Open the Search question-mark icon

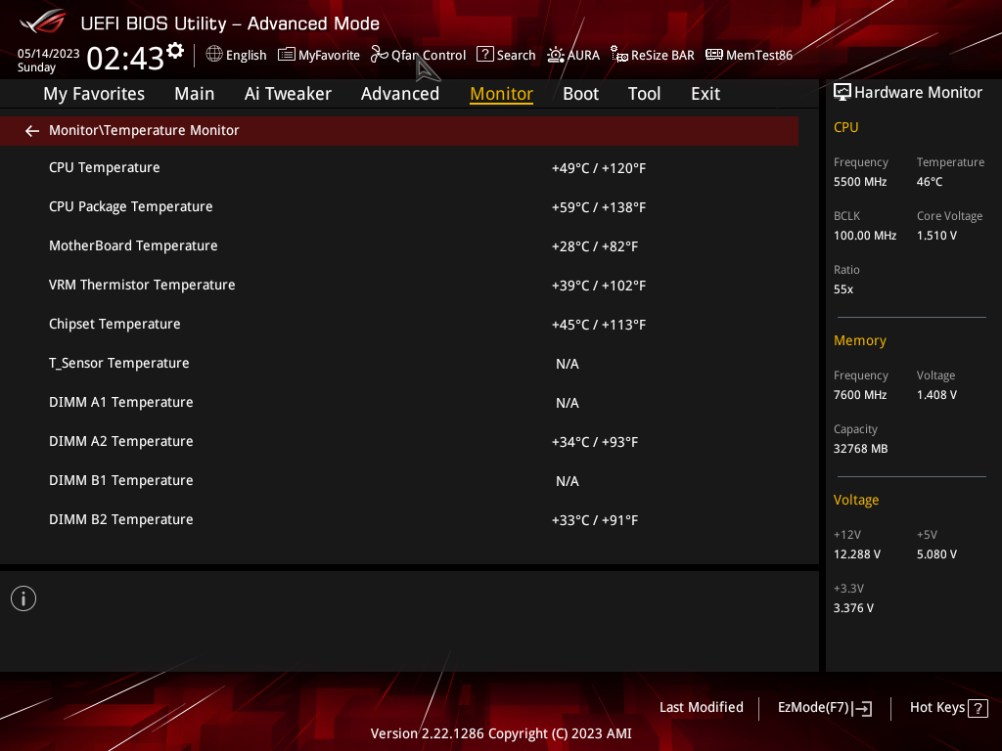pyautogui.click(x=485, y=55)
